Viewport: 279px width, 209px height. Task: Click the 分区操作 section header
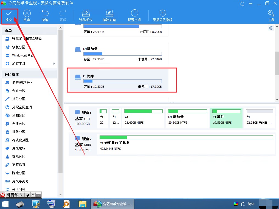tap(29, 74)
